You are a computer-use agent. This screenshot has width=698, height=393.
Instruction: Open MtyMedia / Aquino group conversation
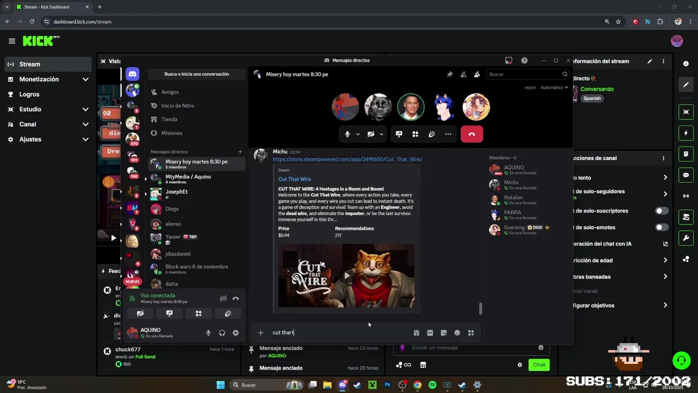pos(196,179)
